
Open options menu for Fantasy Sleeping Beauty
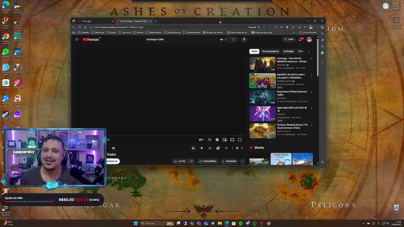tap(312, 125)
